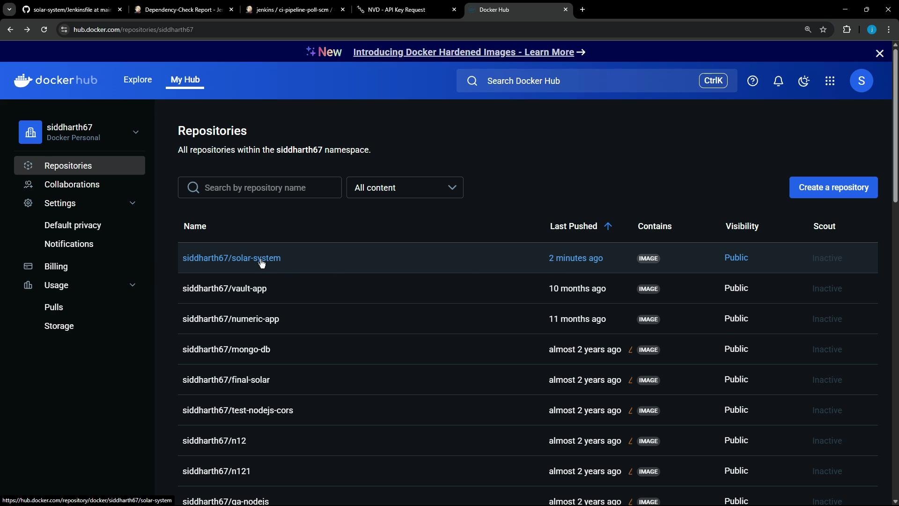Open the tab search dropdown arrow
The height and width of the screenshot is (506, 899).
9,9
